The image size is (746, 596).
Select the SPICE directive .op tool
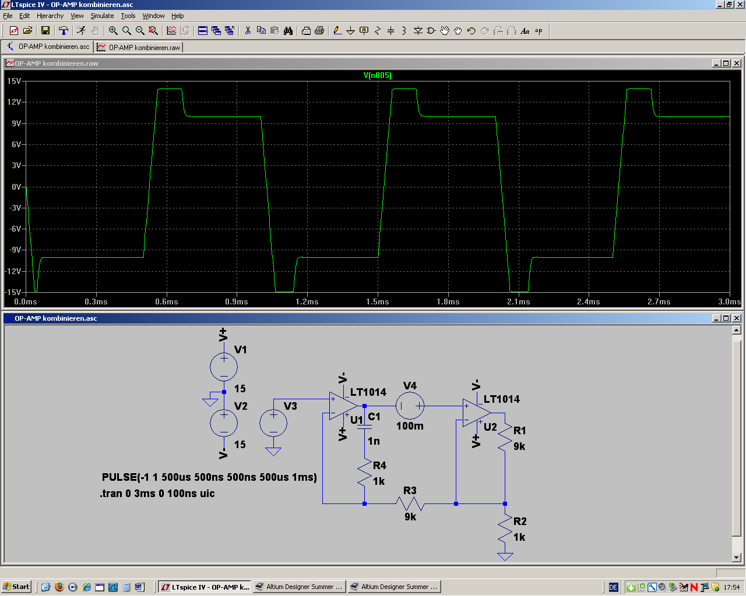[x=539, y=31]
